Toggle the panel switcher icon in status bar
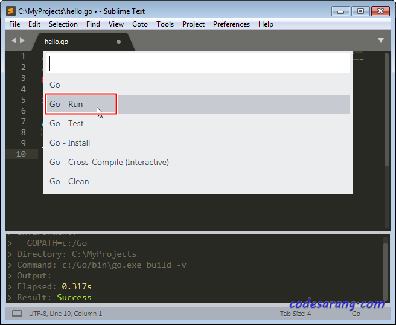 click(17, 314)
